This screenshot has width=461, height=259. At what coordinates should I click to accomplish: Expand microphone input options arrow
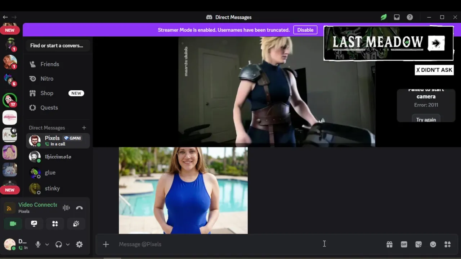point(47,244)
